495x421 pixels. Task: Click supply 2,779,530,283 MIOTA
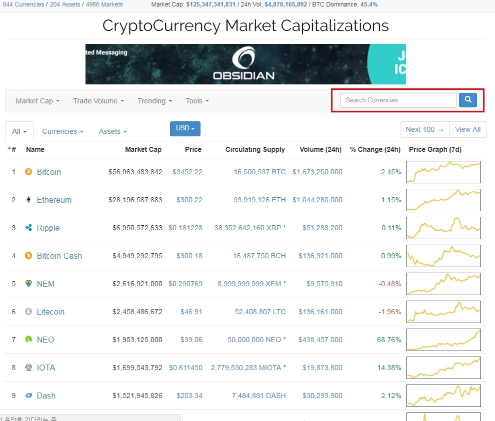[x=246, y=368]
